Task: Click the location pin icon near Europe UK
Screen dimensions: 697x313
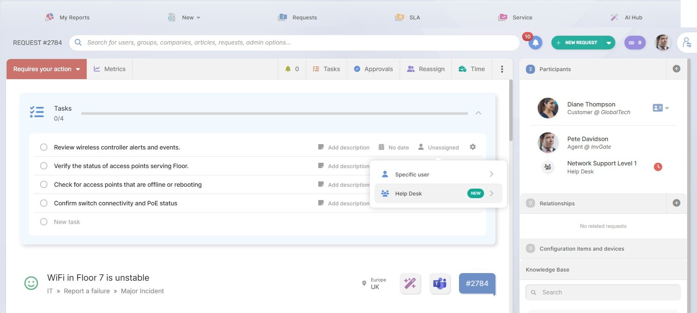Action: tap(364, 283)
